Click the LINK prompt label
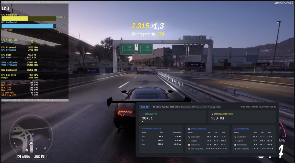The width and height of the screenshot is (295, 163). 37,157
